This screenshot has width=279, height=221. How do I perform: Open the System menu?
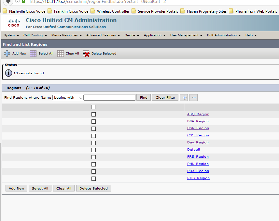click(x=11, y=35)
